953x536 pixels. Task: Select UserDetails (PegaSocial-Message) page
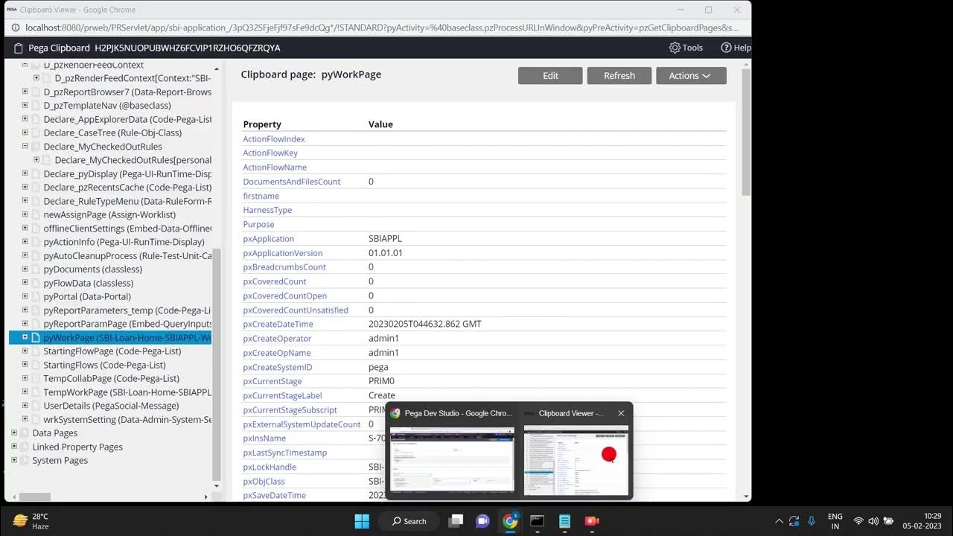pos(111,406)
